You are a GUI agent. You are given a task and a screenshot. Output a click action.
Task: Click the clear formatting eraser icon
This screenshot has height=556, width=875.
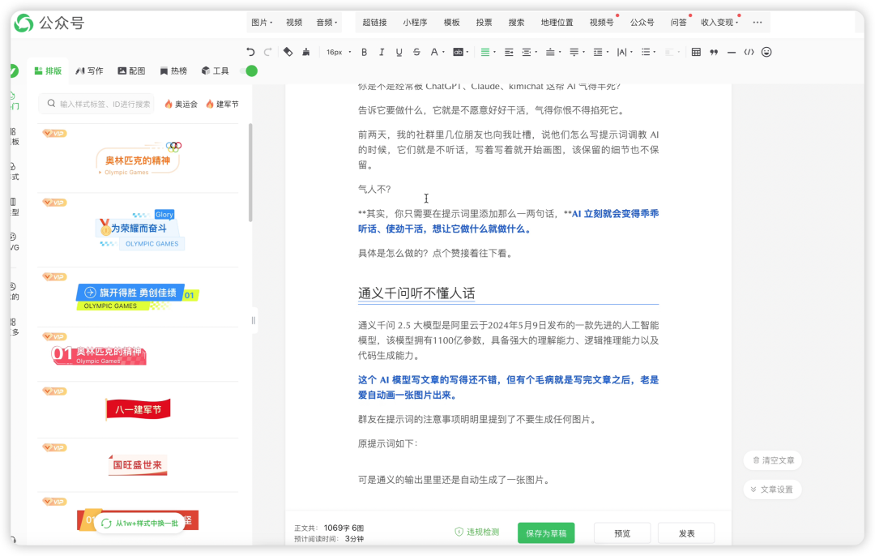pos(288,52)
